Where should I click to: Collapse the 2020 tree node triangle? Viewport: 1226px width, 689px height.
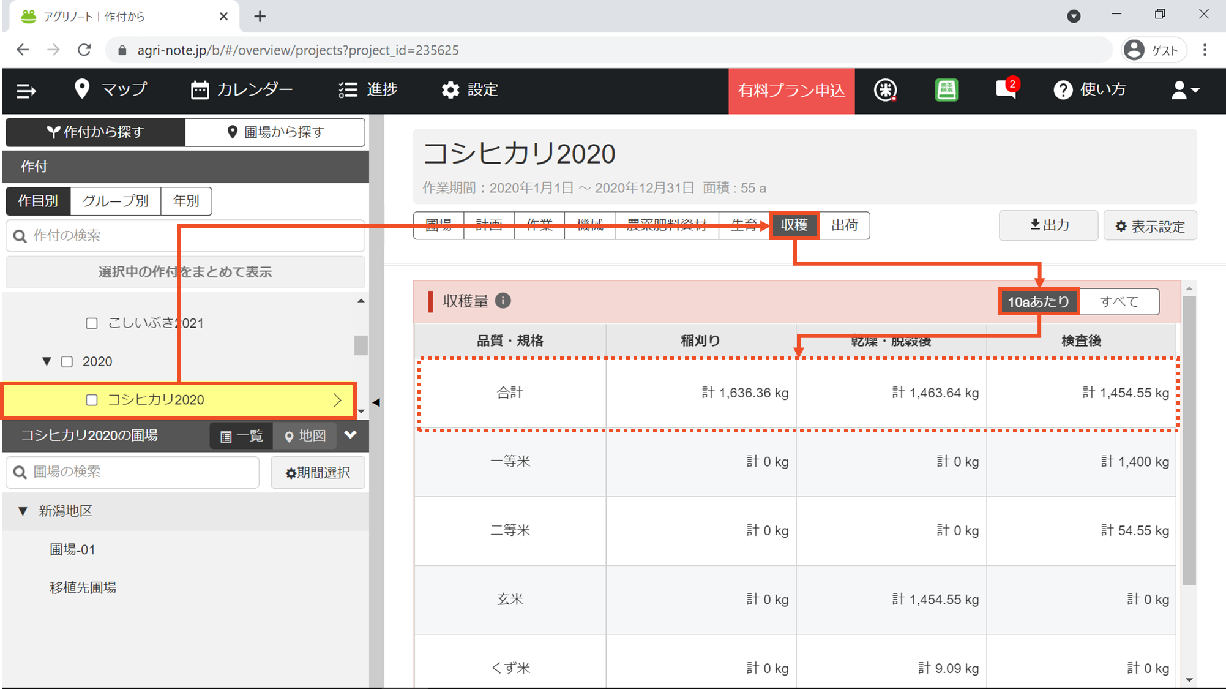coord(47,361)
